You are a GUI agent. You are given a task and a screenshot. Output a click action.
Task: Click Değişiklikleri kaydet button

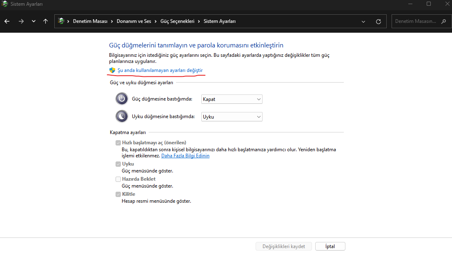(x=284, y=246)
